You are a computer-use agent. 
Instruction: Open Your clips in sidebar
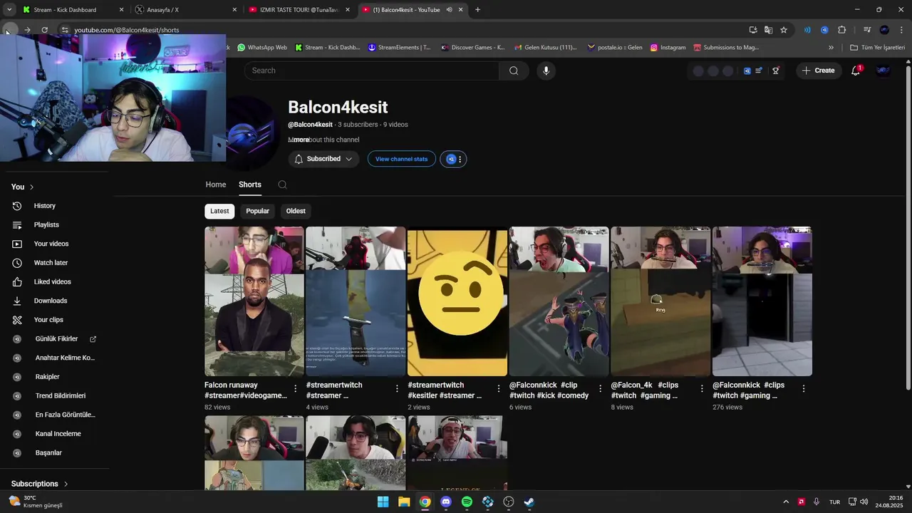[x=48, y=320]
